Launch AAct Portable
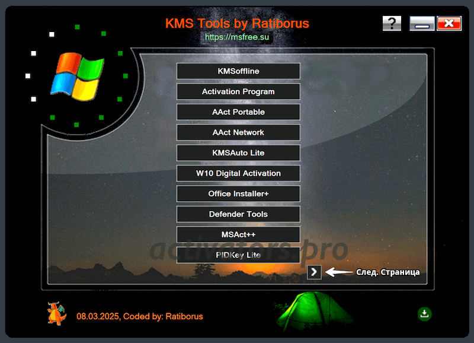Image resolution: width=474 pixels, height=343 pixels. (x=238, y=112)
